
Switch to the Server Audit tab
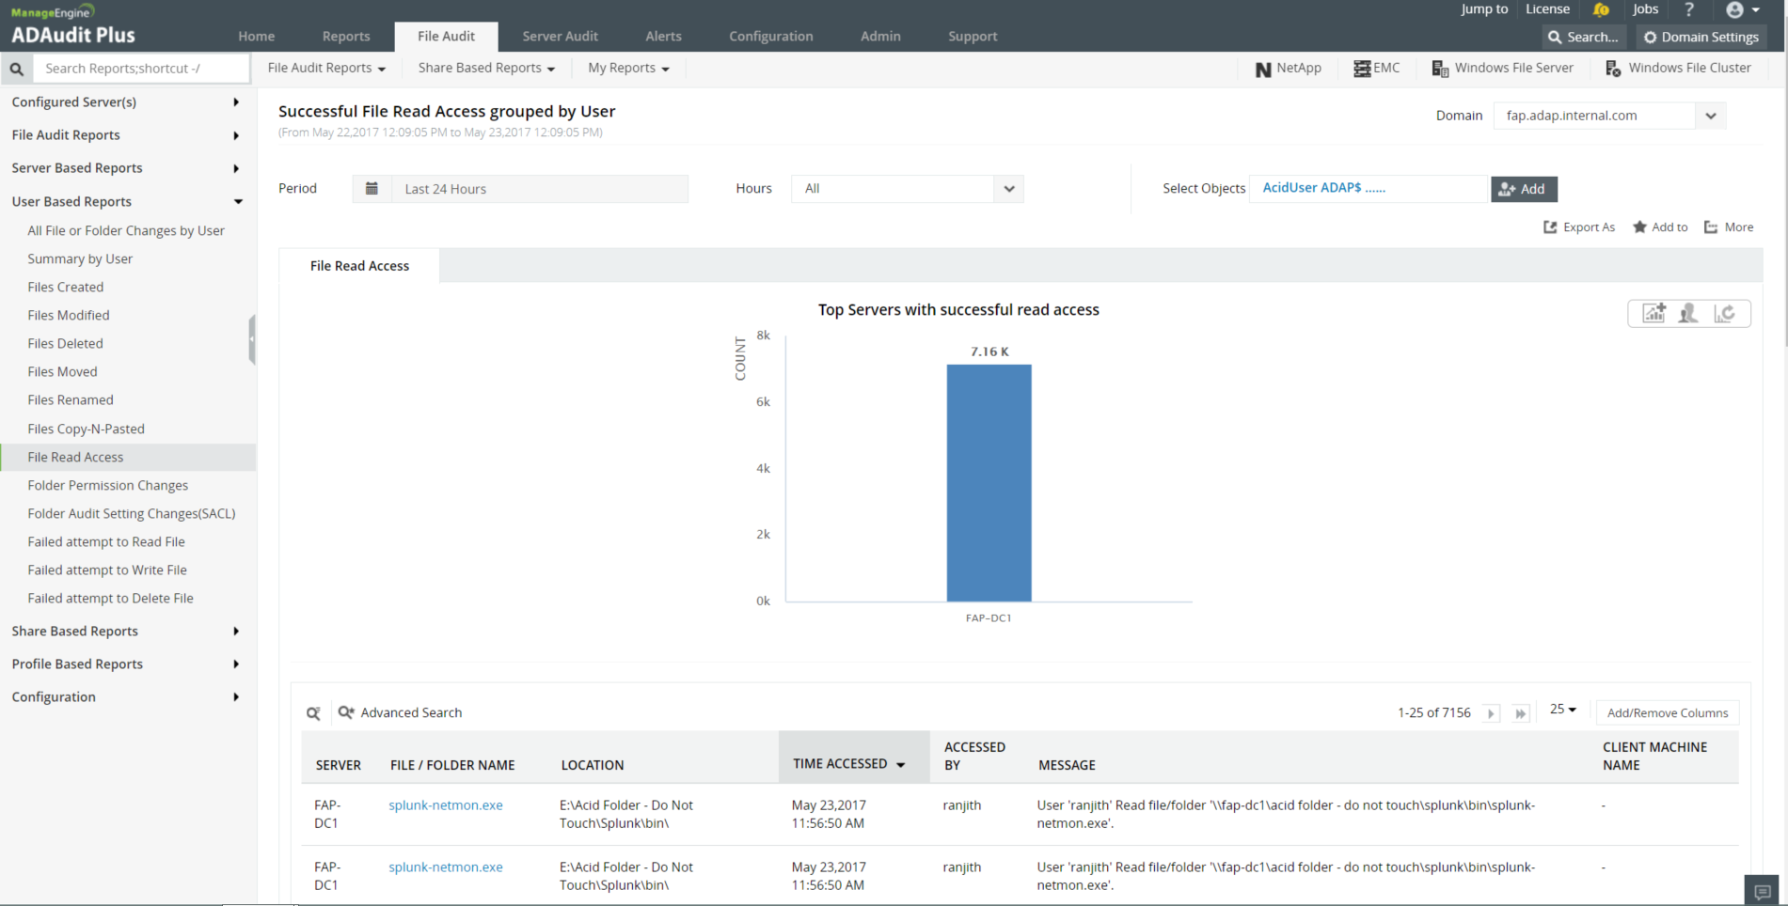(560, 37)
